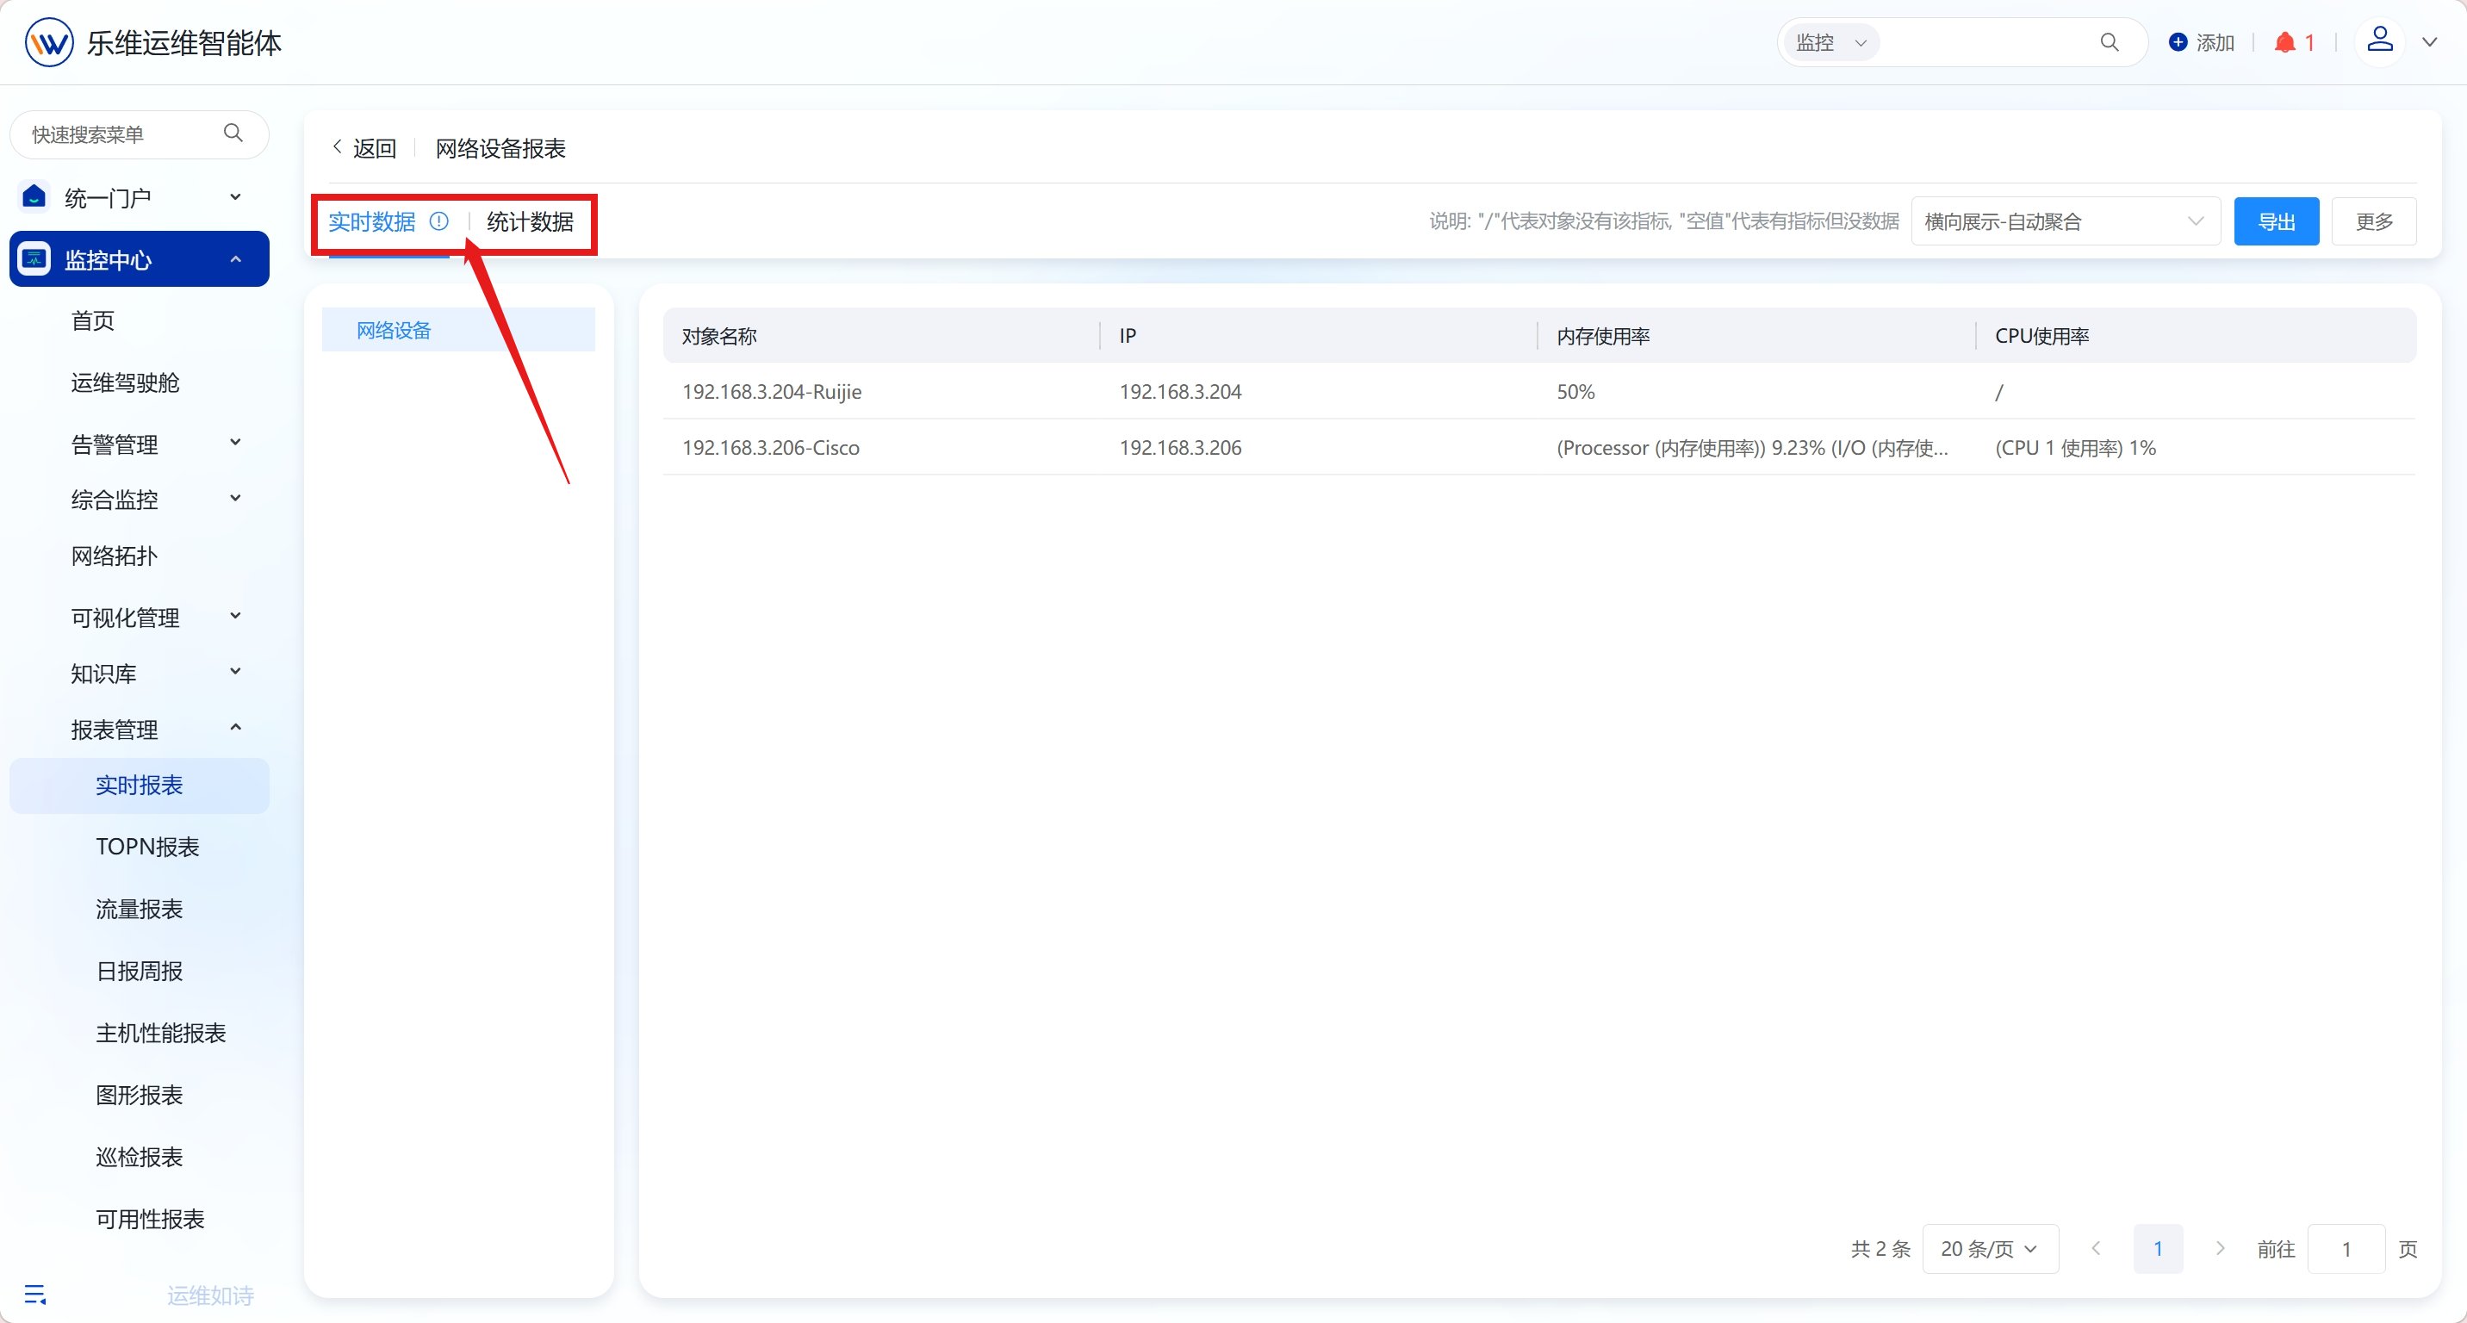Focus the top global search input
Image resolution: width=2467 pixels, height=1323 pixels.
1987,42
